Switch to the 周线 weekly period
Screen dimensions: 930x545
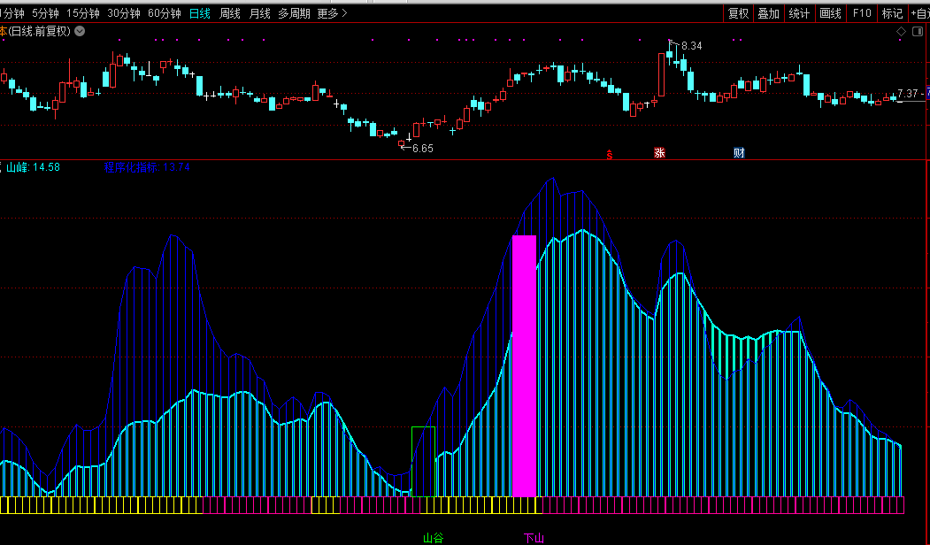pos(230,13)
